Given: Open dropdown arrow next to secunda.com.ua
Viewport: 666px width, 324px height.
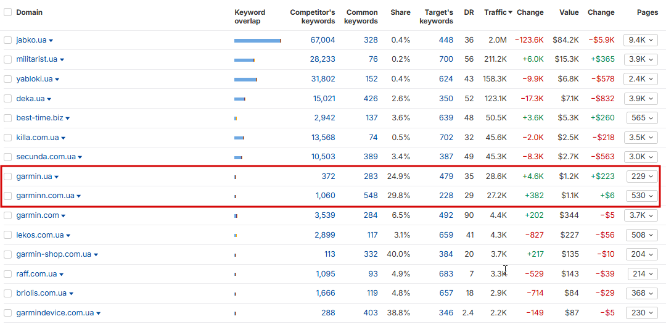Looking at the screenshot, I should click(80, 157).
